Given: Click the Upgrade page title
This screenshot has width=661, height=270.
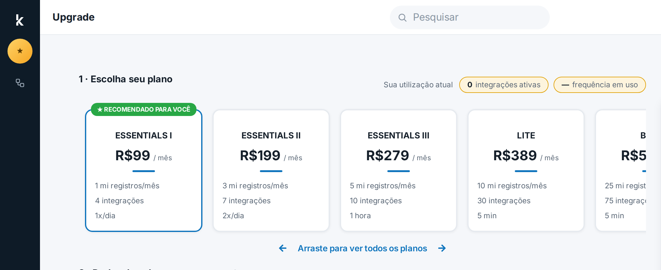Looking at the screenshot, I should tap(73, 17).
